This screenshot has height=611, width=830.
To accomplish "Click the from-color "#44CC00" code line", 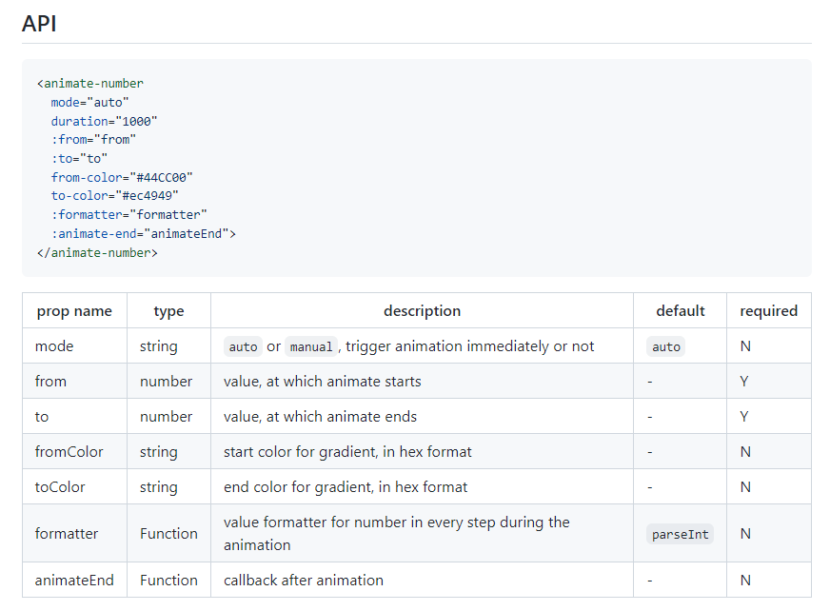I will [123, 177].
